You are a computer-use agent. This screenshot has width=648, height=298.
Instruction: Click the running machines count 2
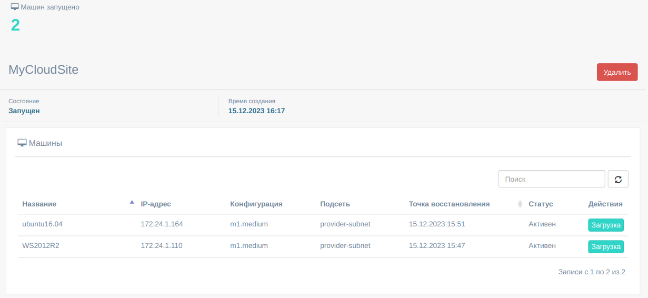15,25
